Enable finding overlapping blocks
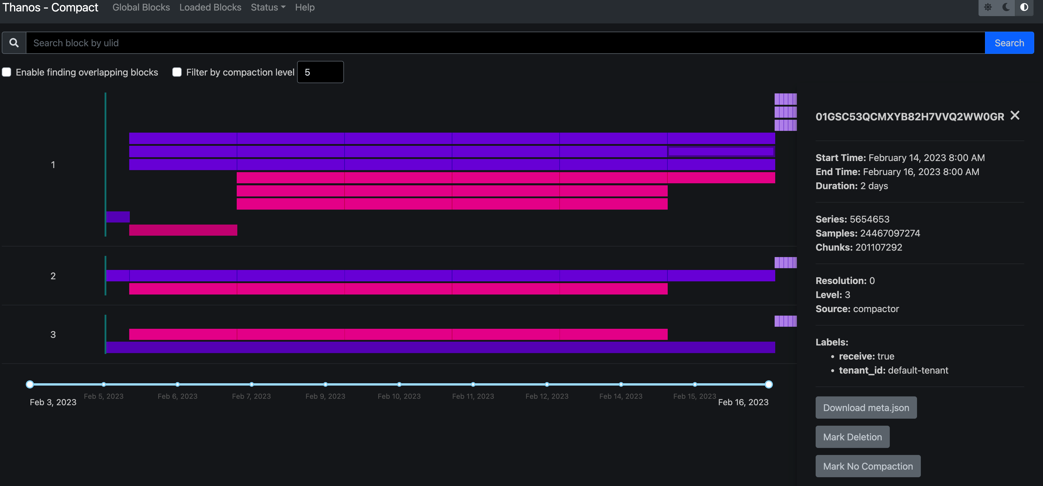This screenshot has height=486, width=1043. pos(6,72)
